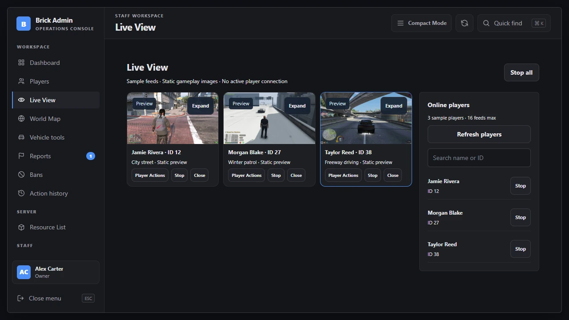Click the Dashboard grid icon in sidebar
569x320 pixels.
click(x=21, y=63)
